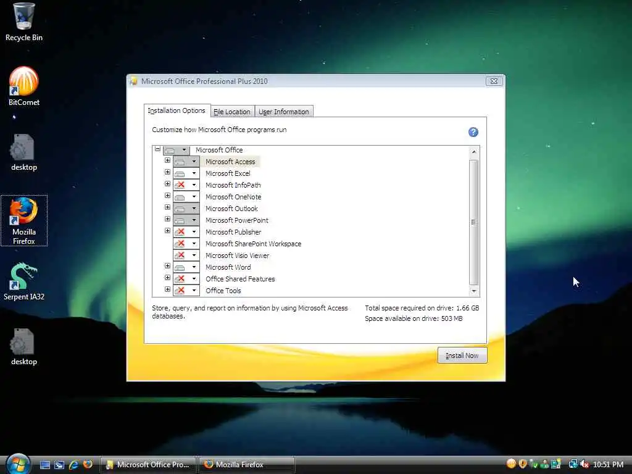Click the BitComet orange tray icon
The image size is (632, 474).
(511, 464)
